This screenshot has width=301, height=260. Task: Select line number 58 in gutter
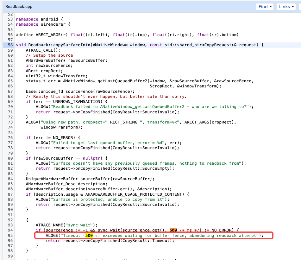[x=10, y=45]
